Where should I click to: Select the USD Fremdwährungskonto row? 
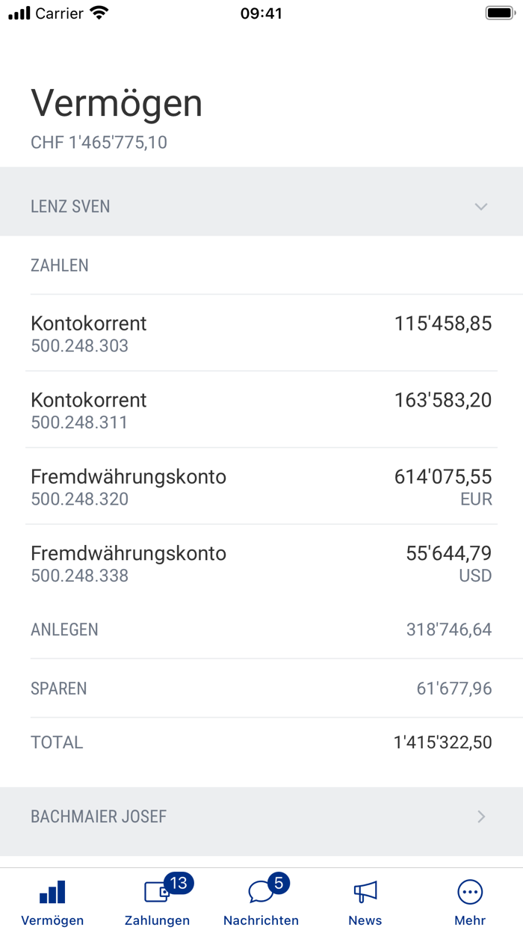tap(261, 564)
